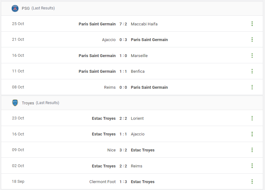The image size is (265, 190).
Task: Select the Lorient team name
Action: tap(137, 119)
